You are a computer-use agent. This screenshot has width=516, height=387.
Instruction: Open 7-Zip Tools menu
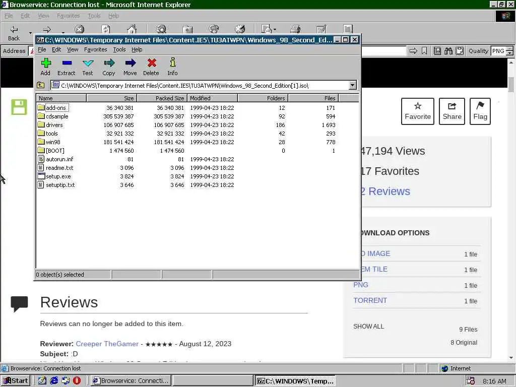point(119,49)
